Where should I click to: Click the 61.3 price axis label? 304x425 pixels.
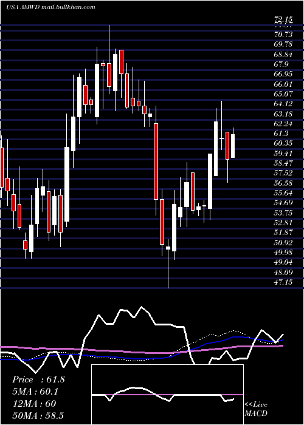pyautogui.click(x=282, y=134)
